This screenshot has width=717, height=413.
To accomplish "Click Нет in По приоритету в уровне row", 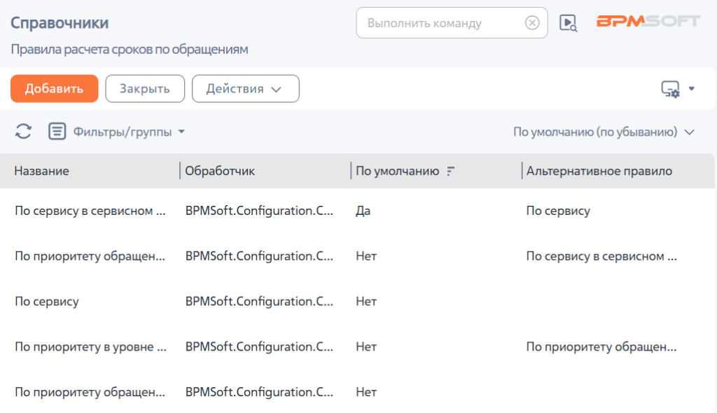I will (x=366, y=346).
